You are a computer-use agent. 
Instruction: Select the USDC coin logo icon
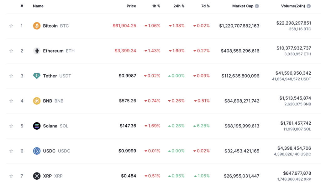click(x=37, y=151)
